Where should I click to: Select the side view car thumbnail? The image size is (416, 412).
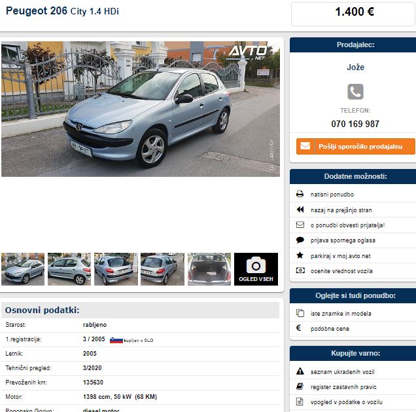tap(69, 269)
